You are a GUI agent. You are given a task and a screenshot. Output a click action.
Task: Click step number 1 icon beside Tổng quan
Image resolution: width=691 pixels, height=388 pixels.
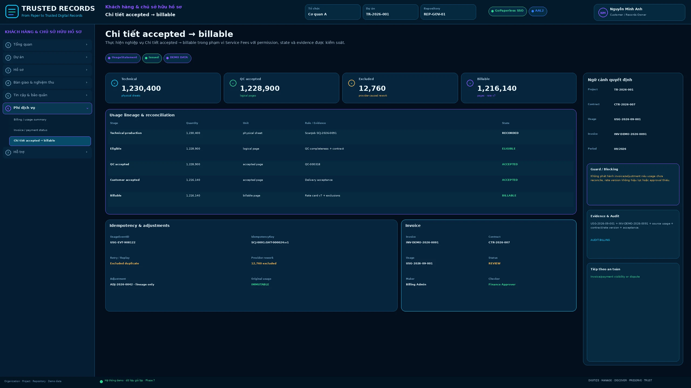tap(8, 45)
